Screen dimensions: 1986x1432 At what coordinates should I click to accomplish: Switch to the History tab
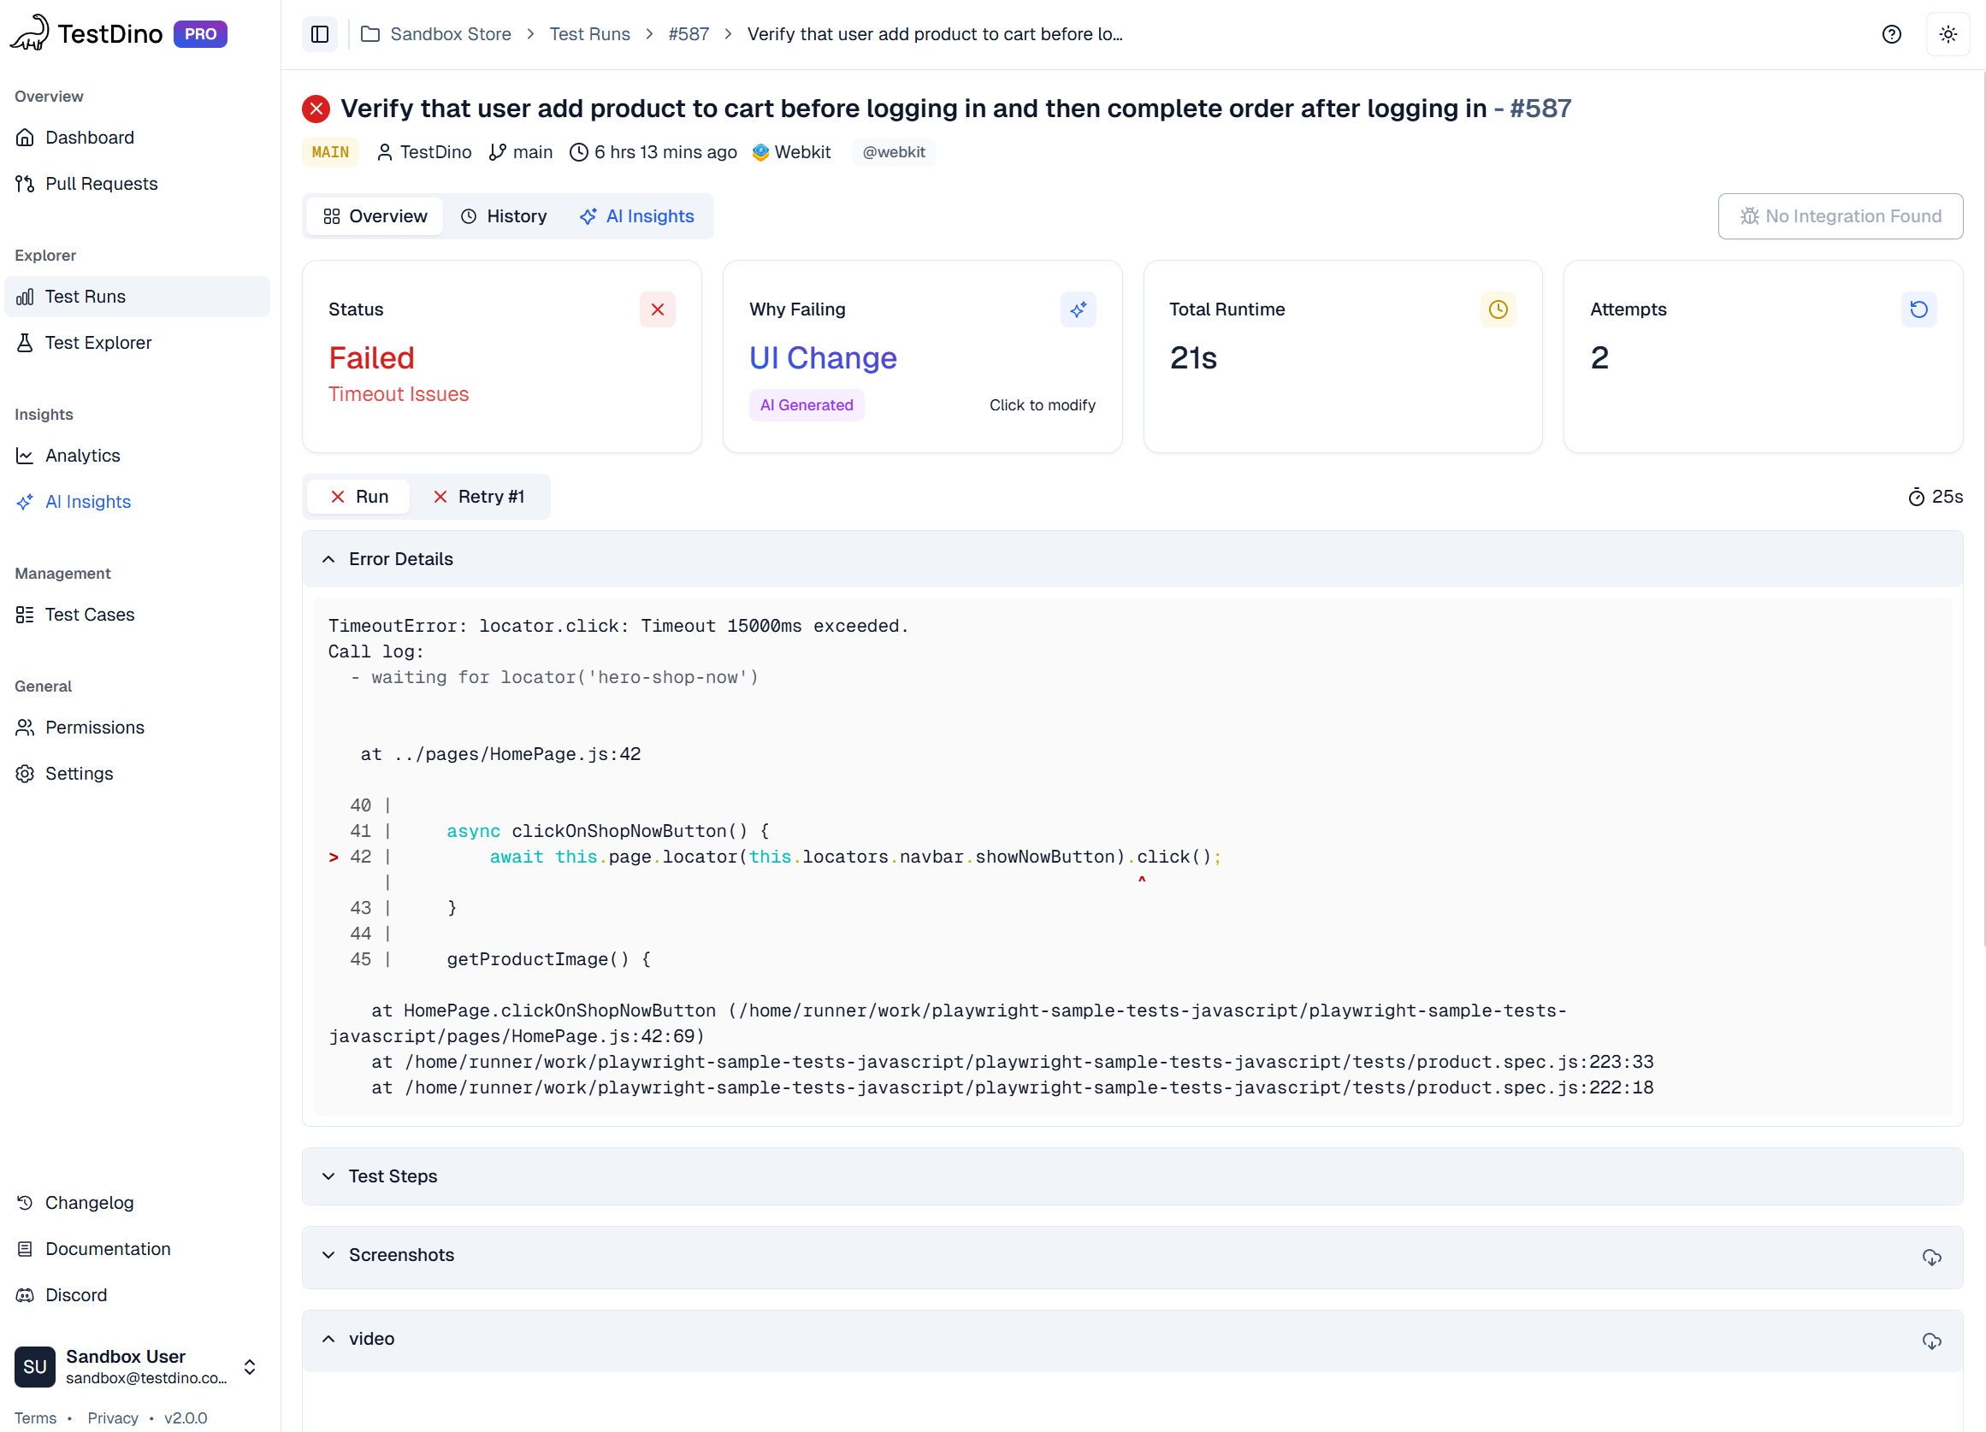(504, 216)
